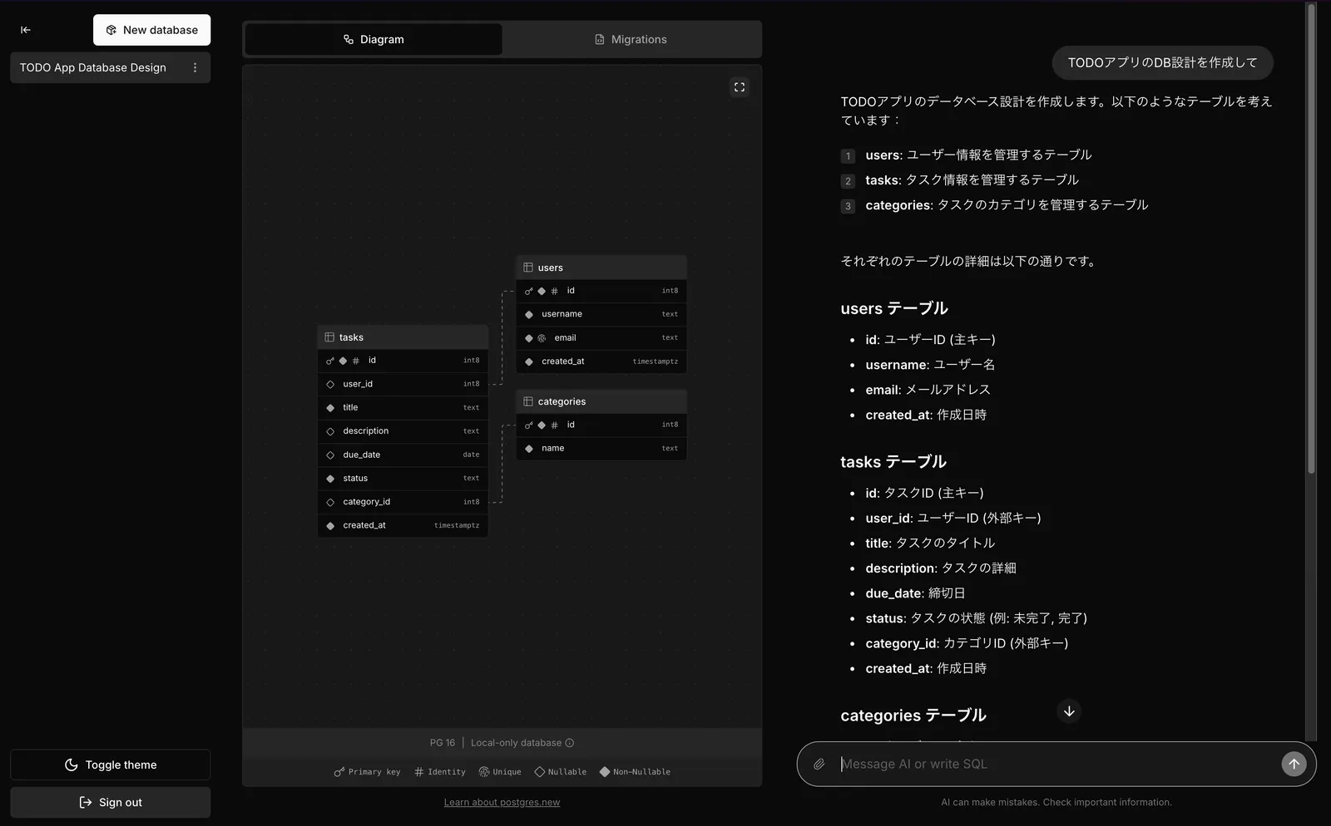Click the primary key icon on users id
This screenshot has width=1331, height=826.
529,291
